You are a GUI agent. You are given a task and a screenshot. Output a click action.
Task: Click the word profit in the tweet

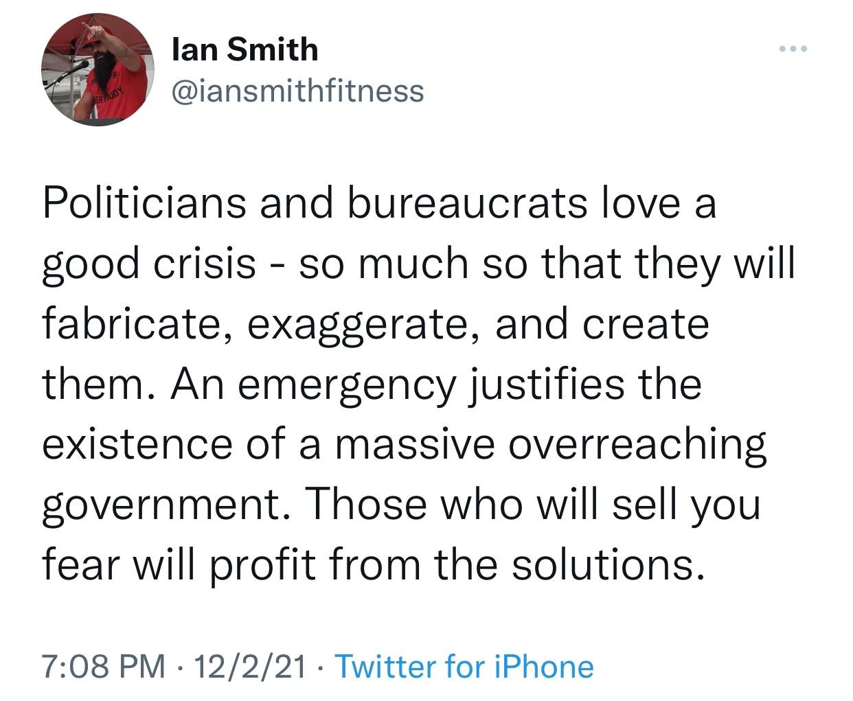[256, 564]
